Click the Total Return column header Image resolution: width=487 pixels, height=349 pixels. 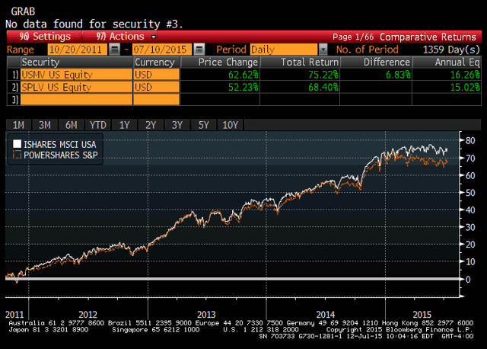[x=300, y=62]
